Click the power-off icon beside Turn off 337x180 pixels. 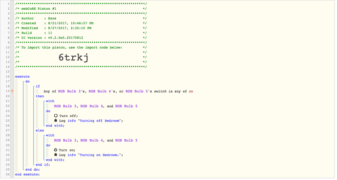[56, 116]
